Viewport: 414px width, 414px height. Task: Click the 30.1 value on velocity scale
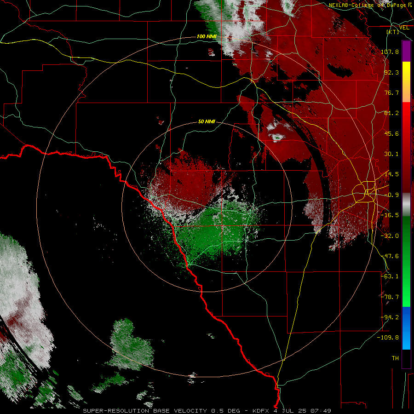391,154
